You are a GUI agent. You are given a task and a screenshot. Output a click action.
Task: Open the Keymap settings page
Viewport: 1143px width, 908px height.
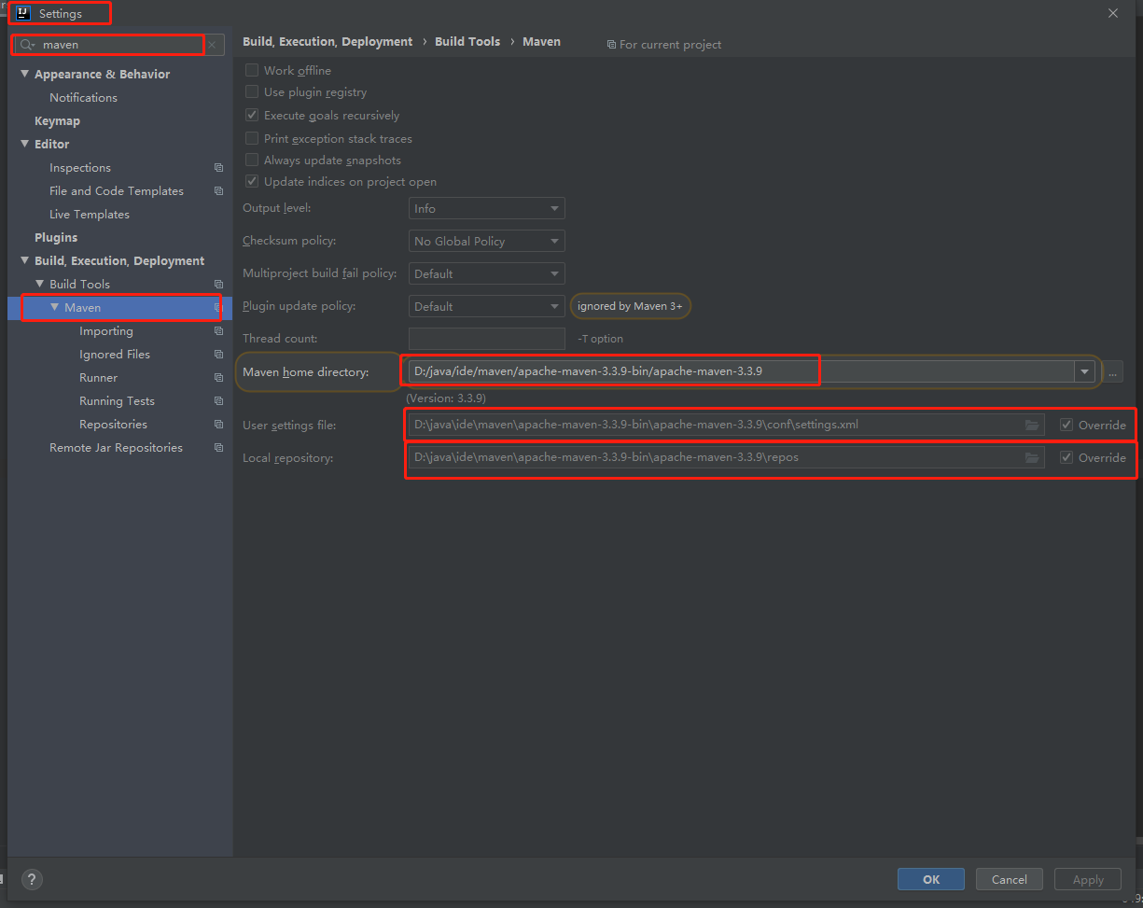click(x=57, y=121)
